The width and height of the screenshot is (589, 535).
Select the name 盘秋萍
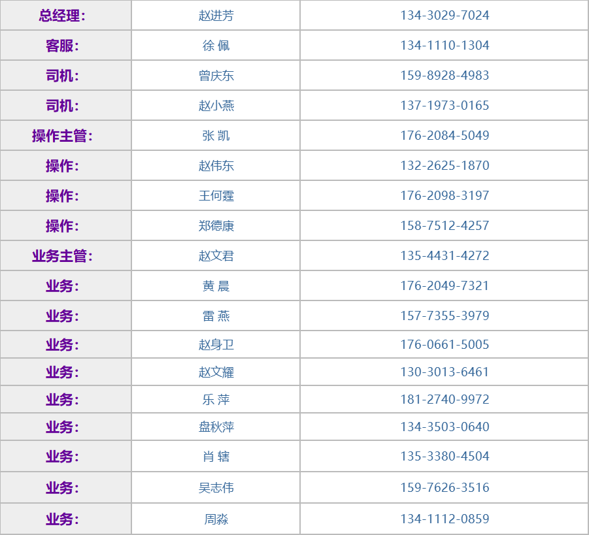pos(216,427)
